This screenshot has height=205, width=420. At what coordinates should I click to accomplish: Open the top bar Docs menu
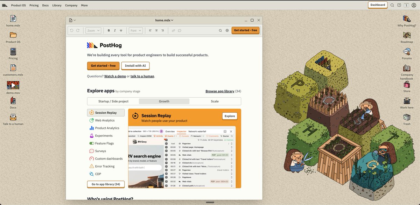[45, 5]
